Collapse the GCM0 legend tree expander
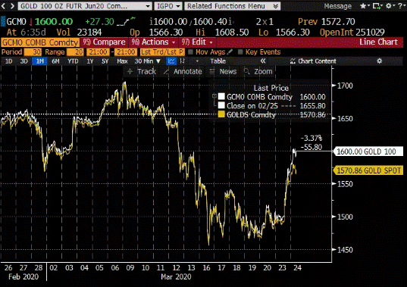The image size is (407, 287). pos(214,96)
